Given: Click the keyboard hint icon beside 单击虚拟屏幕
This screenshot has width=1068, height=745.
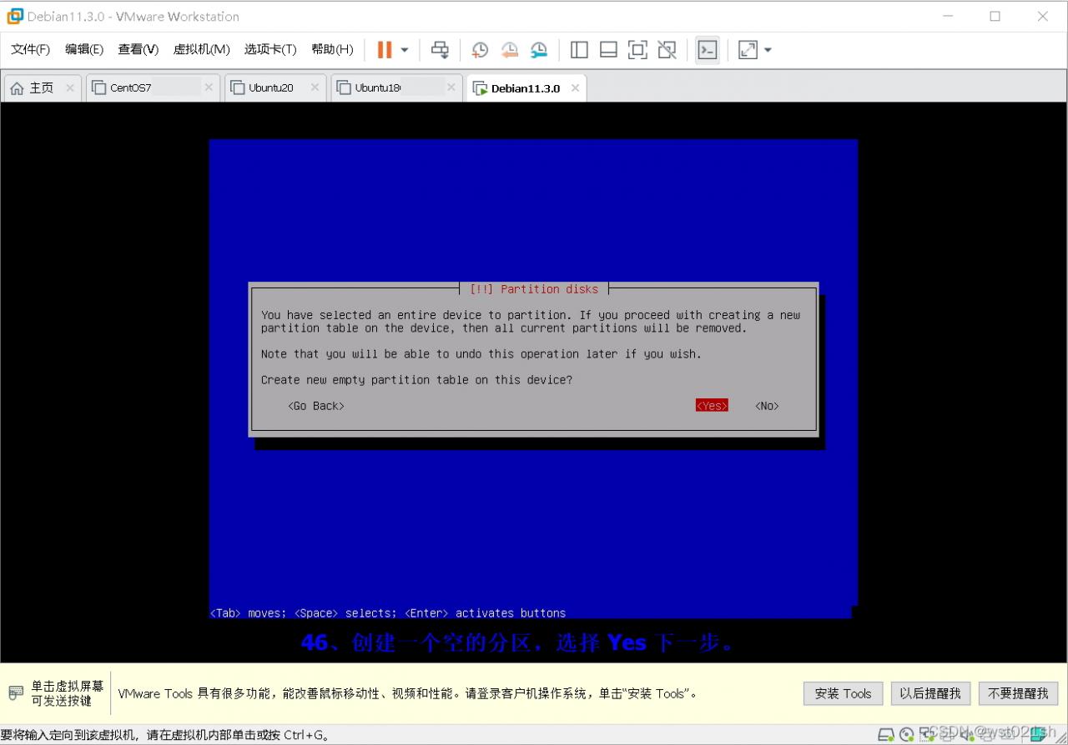Looking at the screenshot, I should tap(16, 692).
